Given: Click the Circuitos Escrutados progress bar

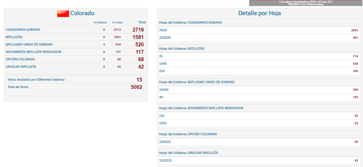Looking at the screenshot, I should click(305, 3).
